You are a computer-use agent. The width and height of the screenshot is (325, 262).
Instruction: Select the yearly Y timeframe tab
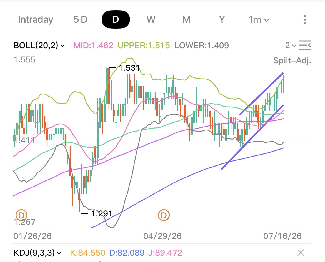point(222,20)
